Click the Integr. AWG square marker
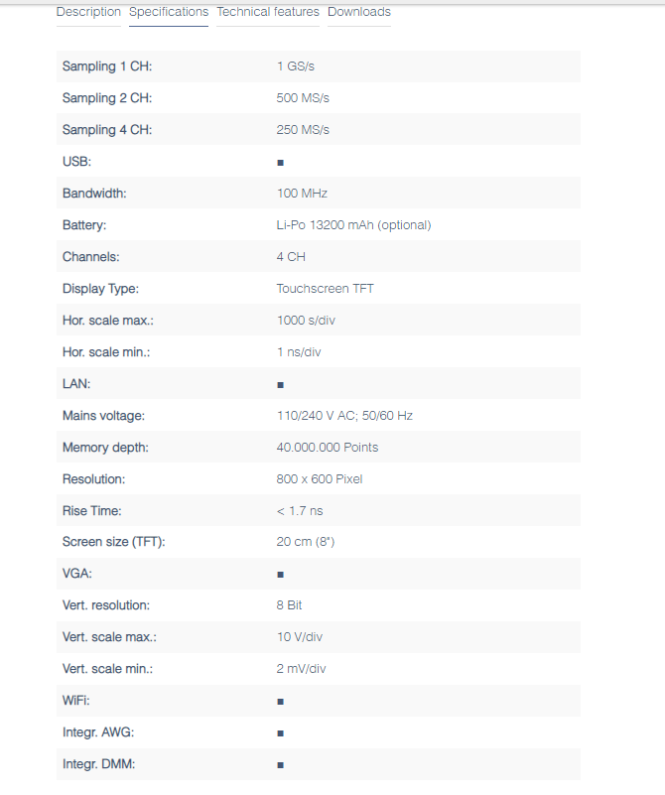The image size is (665, 795). pyautogui.click(x=280, y=733)
